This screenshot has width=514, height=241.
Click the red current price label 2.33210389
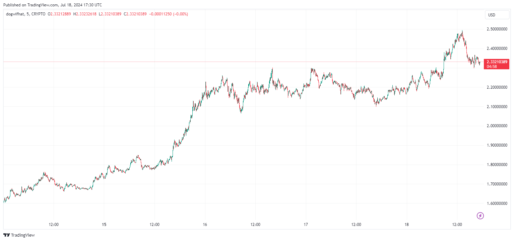coord(498,62)
